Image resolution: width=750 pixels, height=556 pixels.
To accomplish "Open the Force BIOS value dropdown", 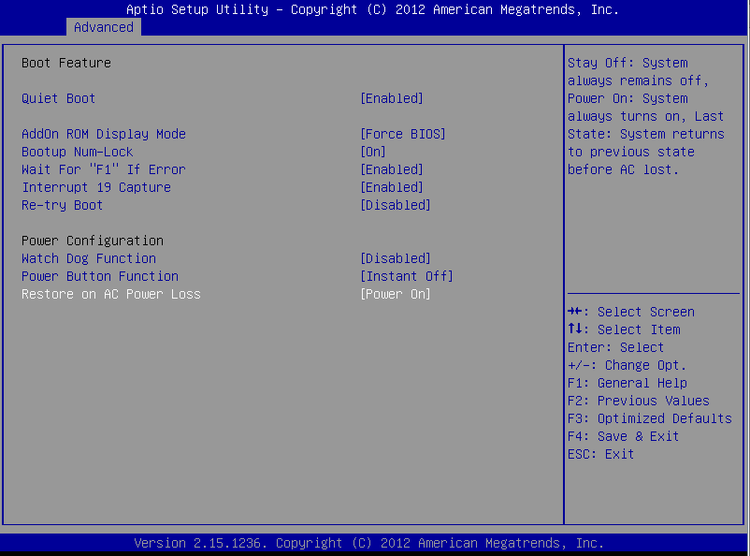I will (403, 134).
